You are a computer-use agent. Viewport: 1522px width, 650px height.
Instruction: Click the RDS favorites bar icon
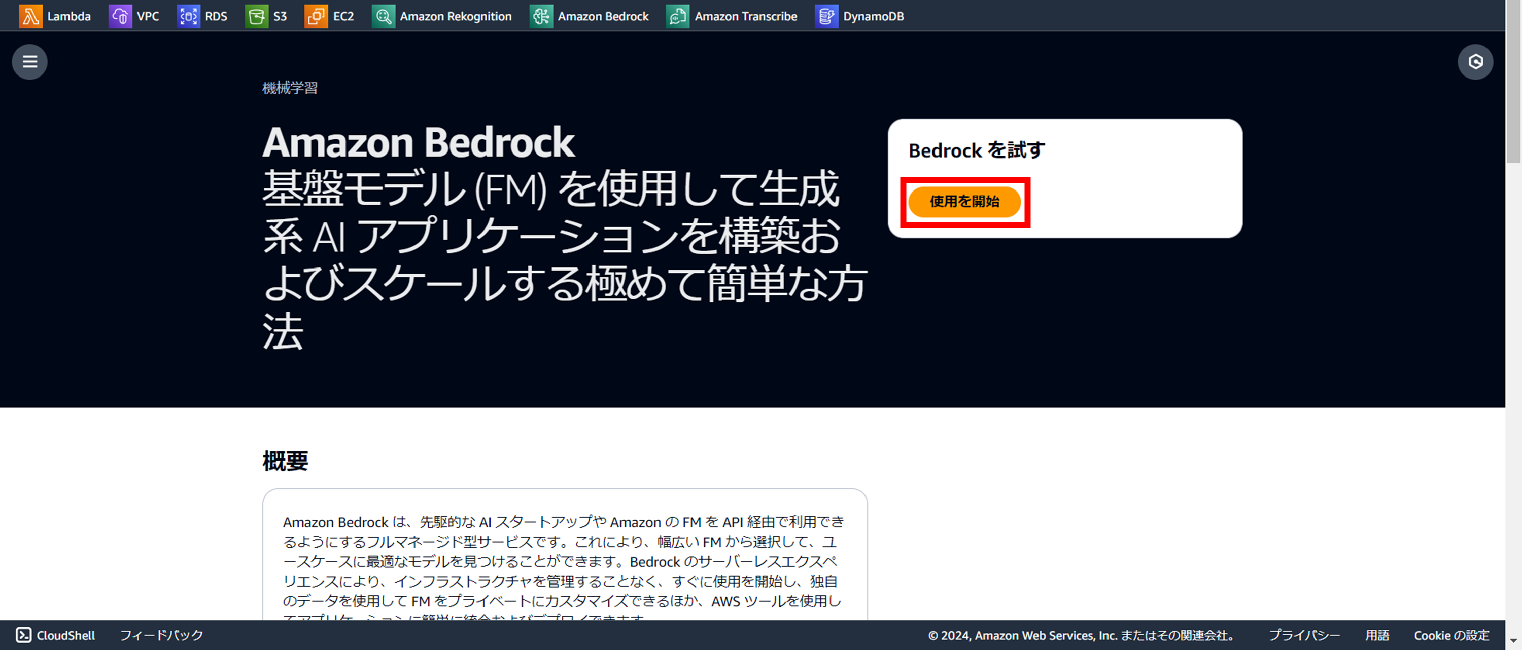point(189,16)
